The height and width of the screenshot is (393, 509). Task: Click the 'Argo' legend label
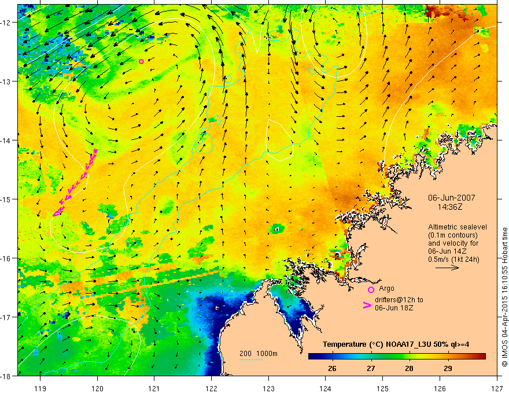point(386,288)
